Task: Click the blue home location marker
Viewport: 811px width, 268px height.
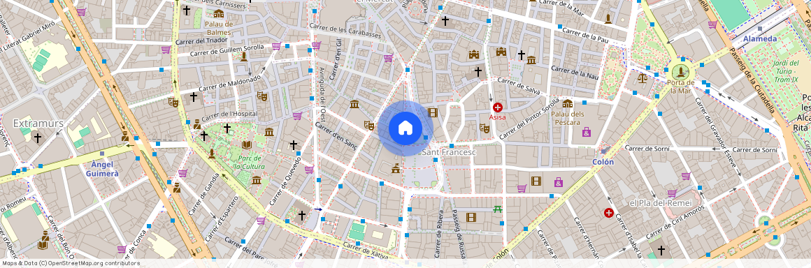Action: pos(405,128)
